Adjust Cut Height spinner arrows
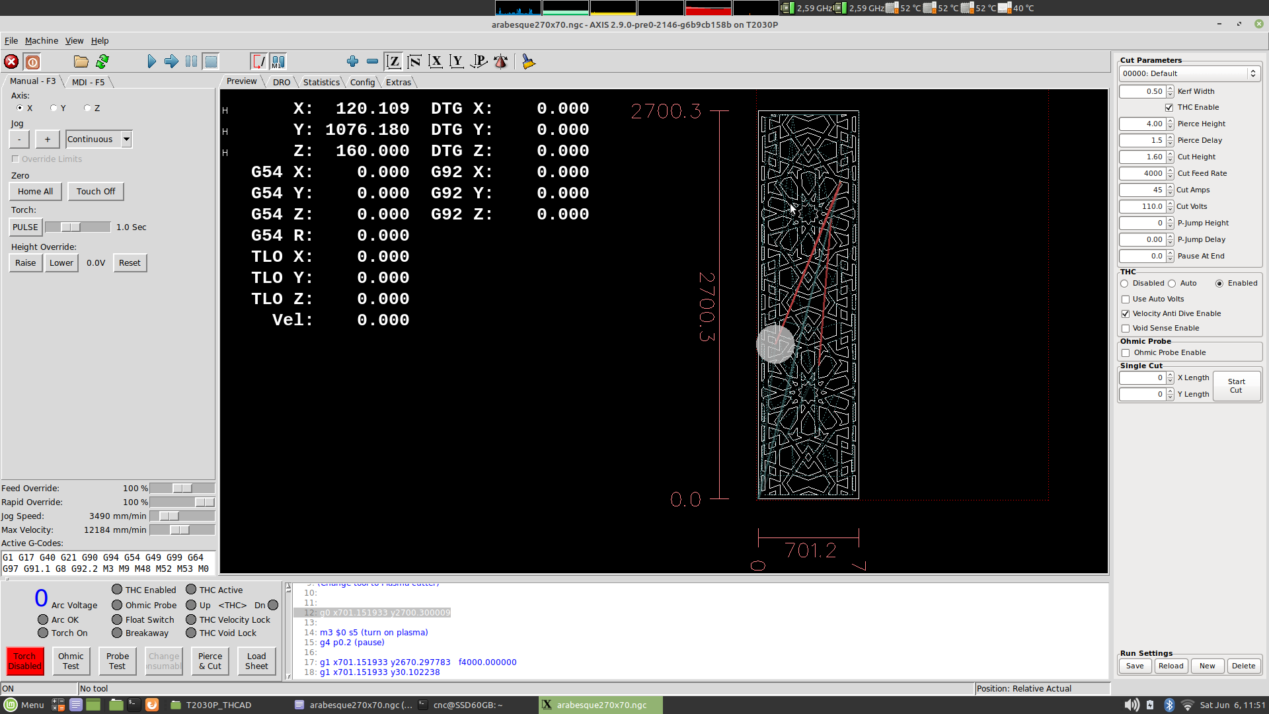The image size is (1269, 714). click(1170, 157)
